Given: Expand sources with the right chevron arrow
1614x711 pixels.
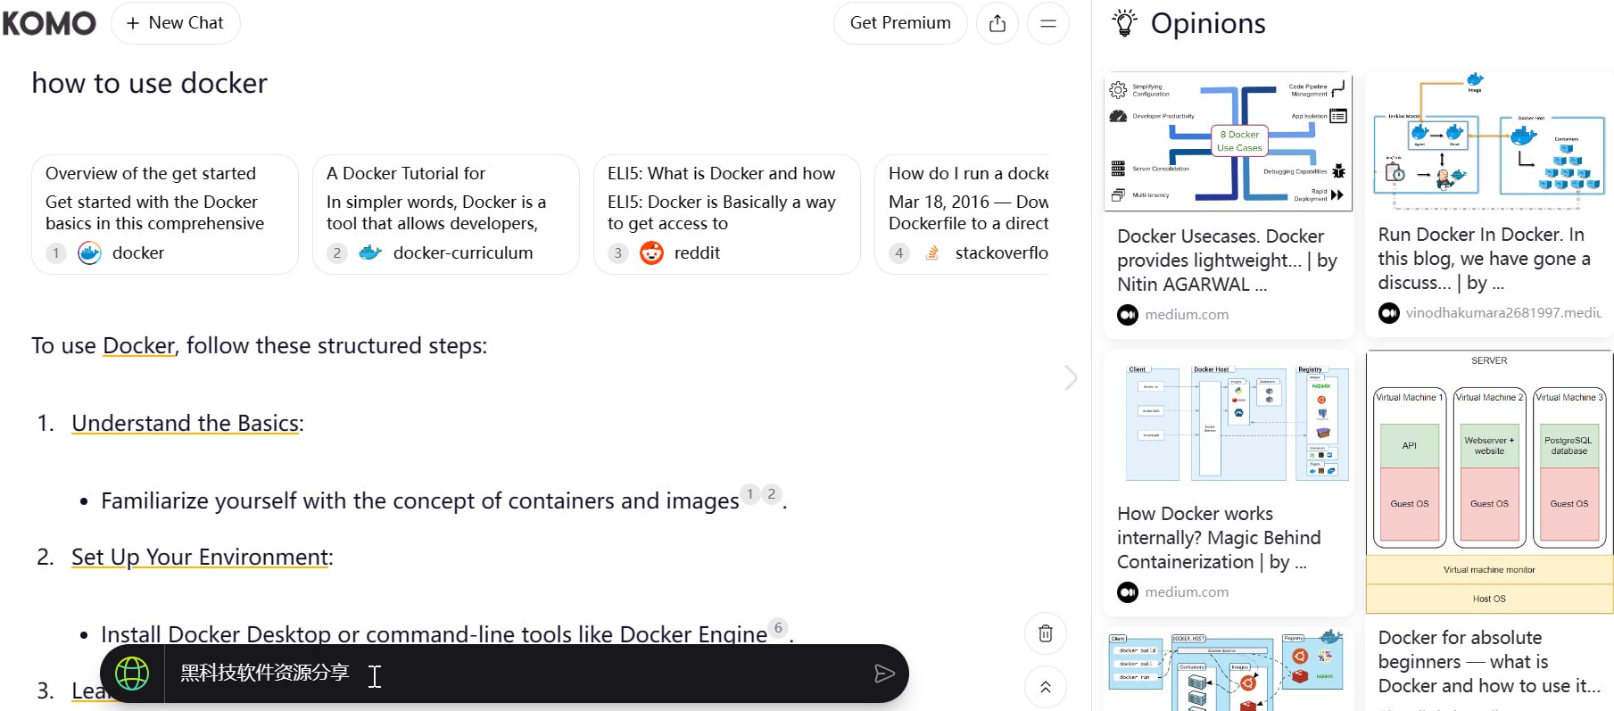Looking at the screenshot, I should click(1071, 377).
